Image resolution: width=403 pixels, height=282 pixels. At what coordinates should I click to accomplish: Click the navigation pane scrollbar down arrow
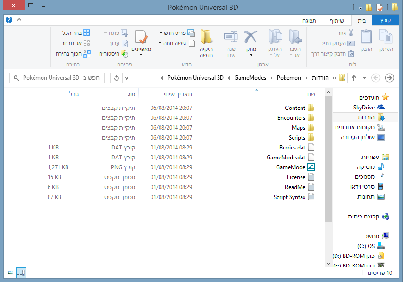tap(328, 263)
